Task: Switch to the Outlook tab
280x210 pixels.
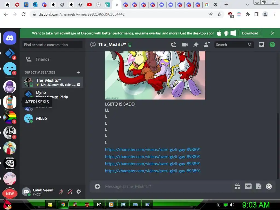Action: coord(35,5)
